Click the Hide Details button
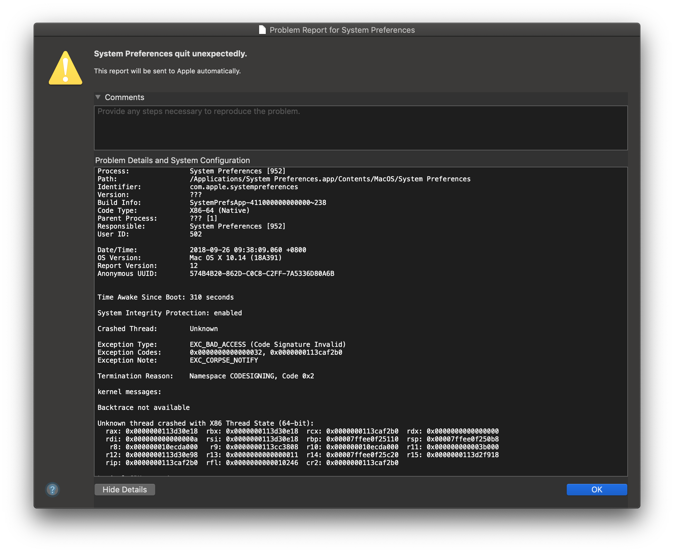 point(125,489)
